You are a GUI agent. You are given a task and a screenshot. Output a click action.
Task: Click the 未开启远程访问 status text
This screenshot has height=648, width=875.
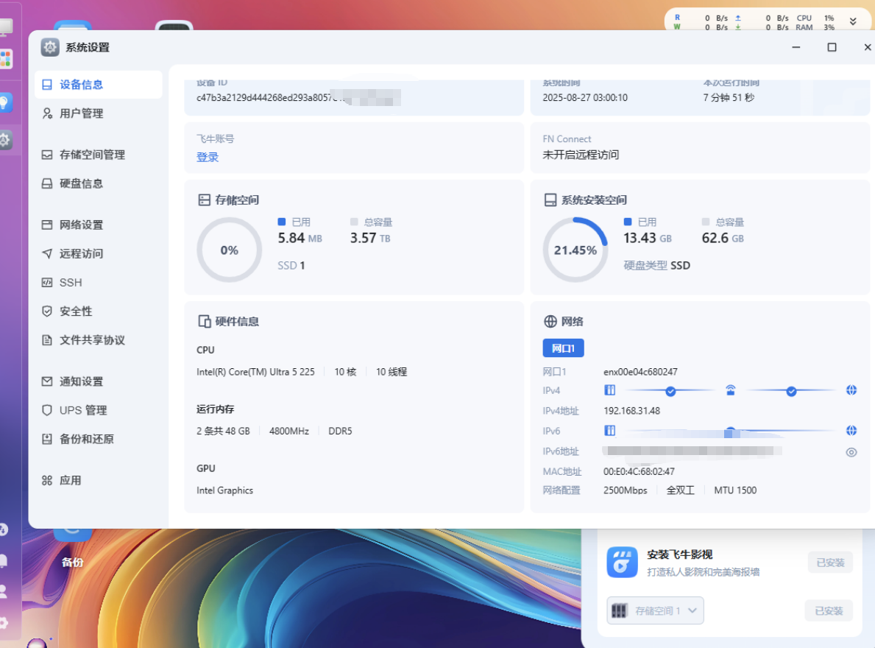(581, 155)
